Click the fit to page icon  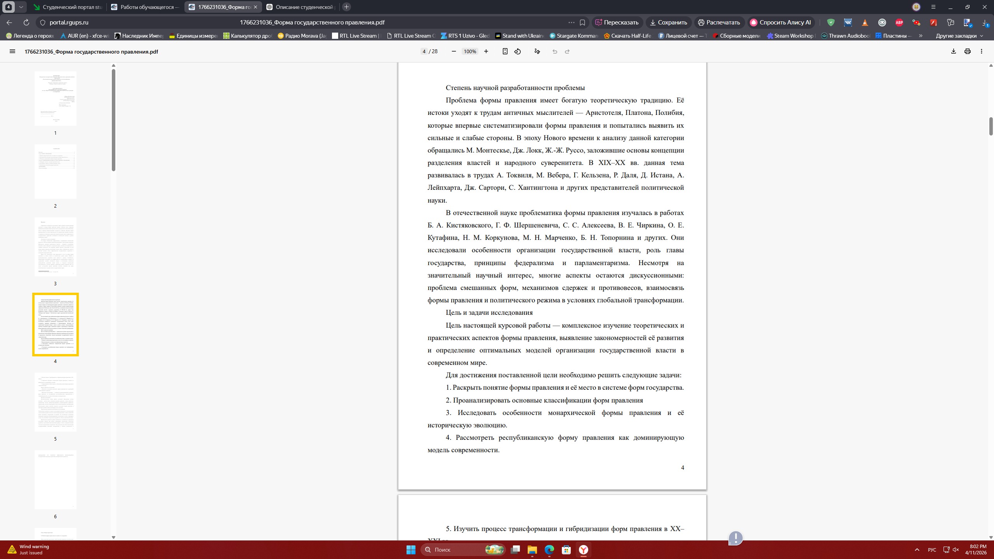[x=505, y=51]
